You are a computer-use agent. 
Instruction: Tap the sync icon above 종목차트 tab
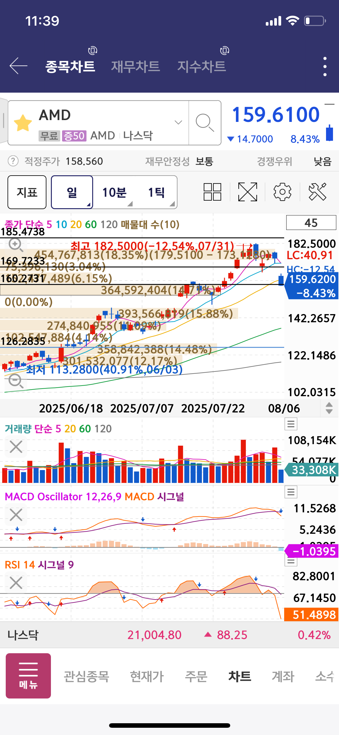click(x=93, y=50)
